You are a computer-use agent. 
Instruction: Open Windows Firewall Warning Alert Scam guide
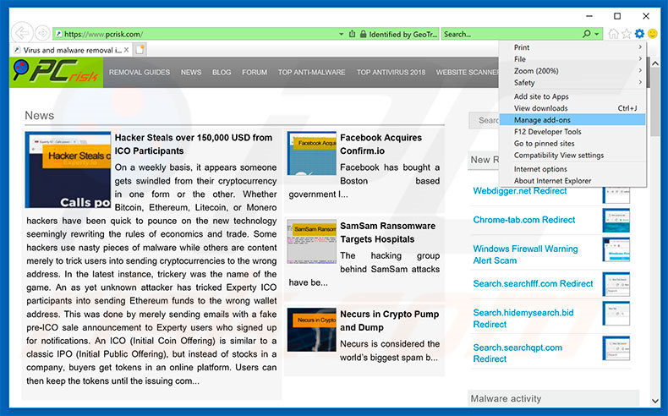(x=525, y=255)
